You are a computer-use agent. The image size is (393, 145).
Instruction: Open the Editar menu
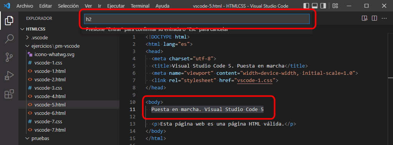46,6
